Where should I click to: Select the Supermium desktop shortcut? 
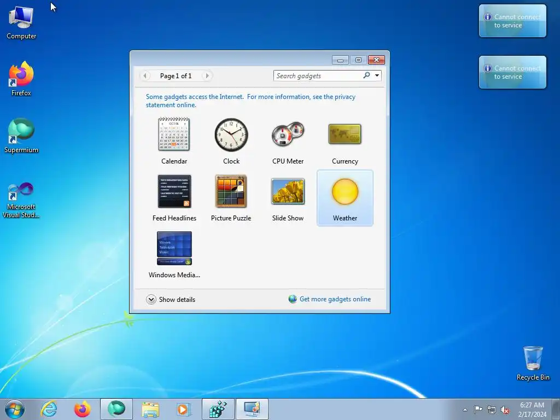coord(21,136)
